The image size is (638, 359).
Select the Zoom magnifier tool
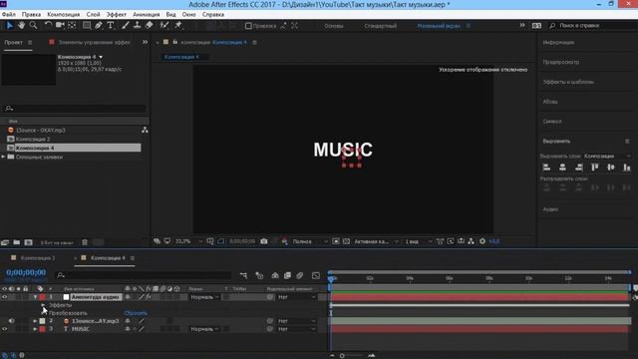[33, 25]
